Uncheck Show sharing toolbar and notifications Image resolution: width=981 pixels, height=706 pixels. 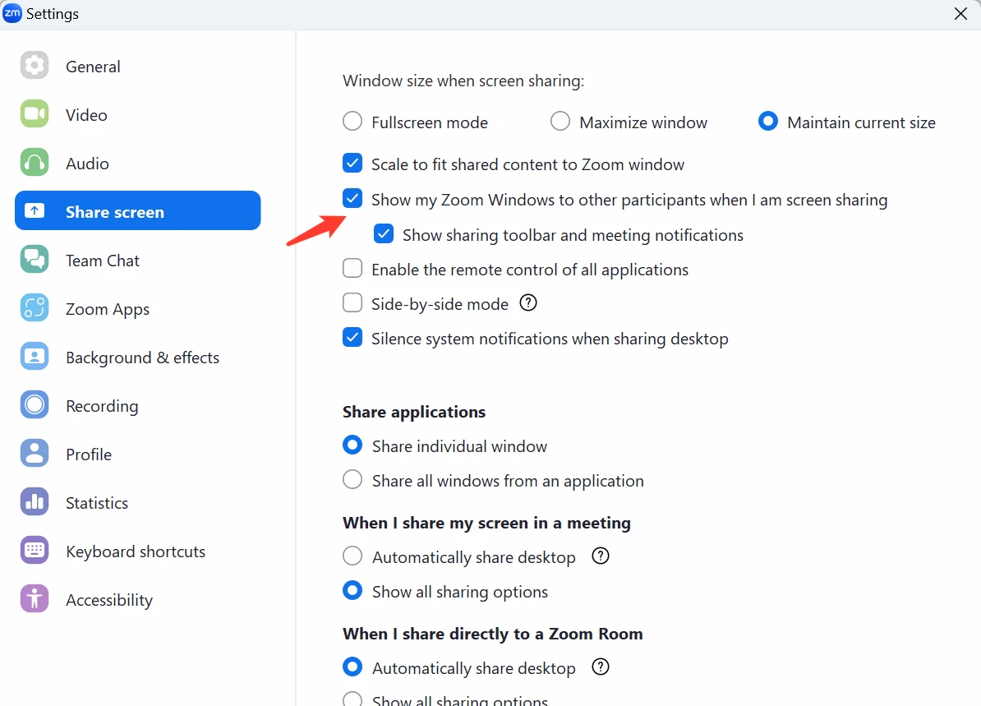coord(384,234)
